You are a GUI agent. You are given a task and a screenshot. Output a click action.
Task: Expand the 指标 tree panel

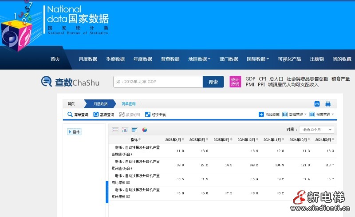pos(74,132)
